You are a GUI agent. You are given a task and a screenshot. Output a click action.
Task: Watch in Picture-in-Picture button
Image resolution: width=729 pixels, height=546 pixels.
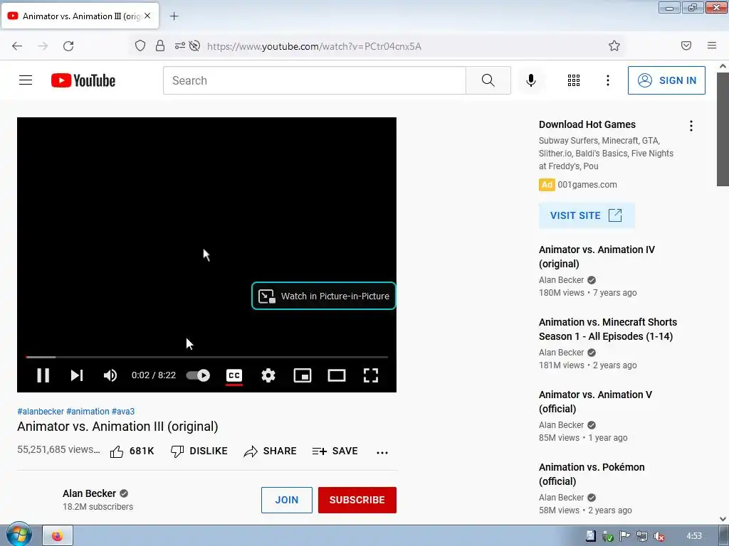(324, 296)
